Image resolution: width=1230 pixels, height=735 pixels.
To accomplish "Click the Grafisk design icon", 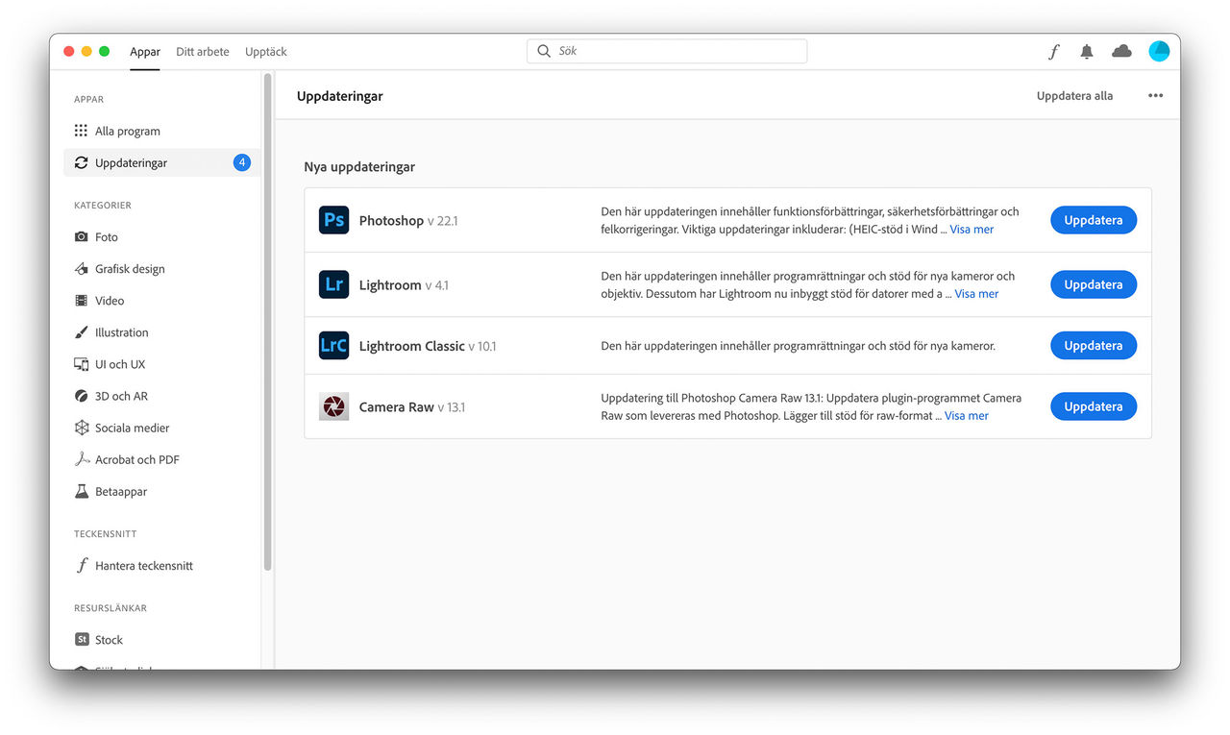I will [81, 269].
